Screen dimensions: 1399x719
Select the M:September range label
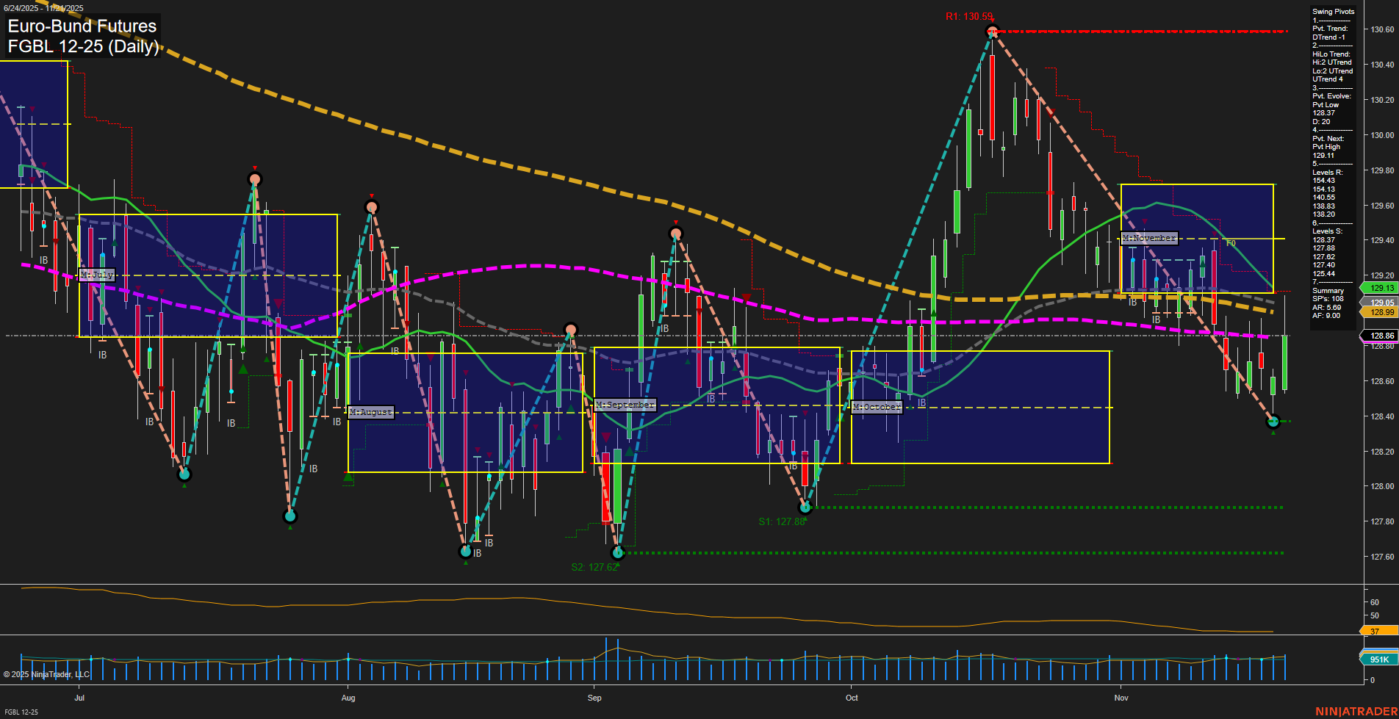click(625, 405)
